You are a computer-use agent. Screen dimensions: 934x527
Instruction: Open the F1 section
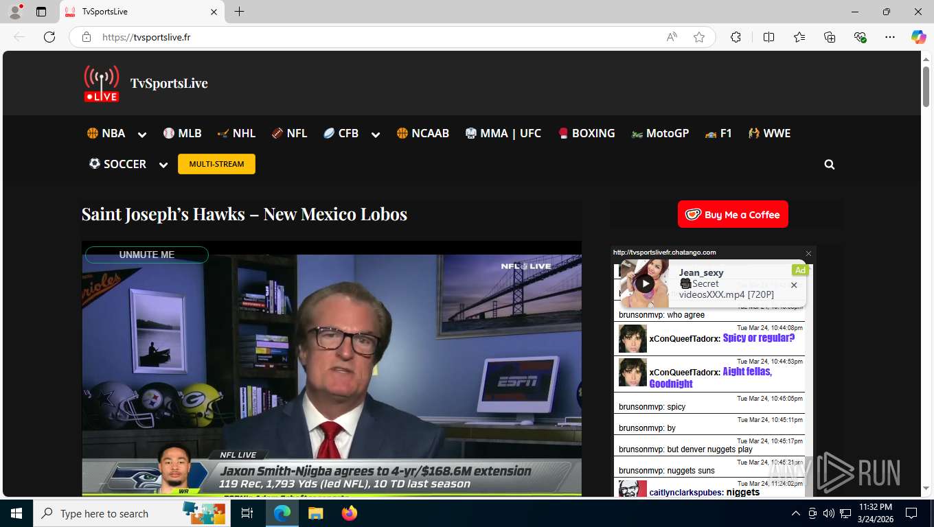(718, 133)
